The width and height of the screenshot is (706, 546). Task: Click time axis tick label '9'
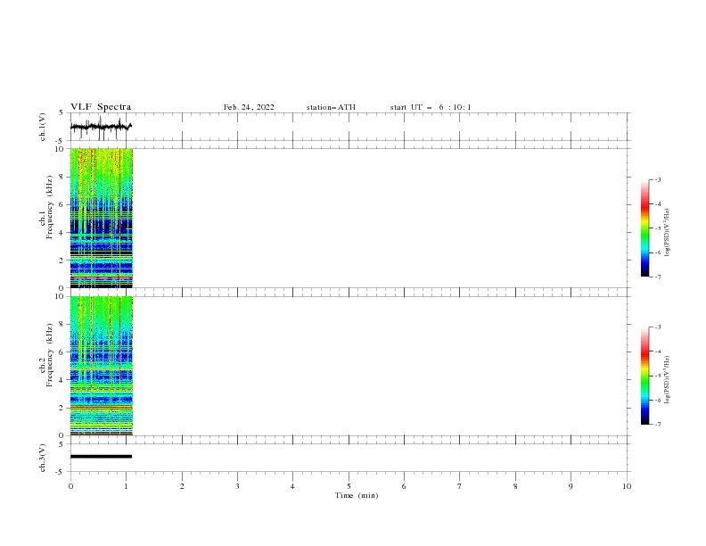[571, 486]
